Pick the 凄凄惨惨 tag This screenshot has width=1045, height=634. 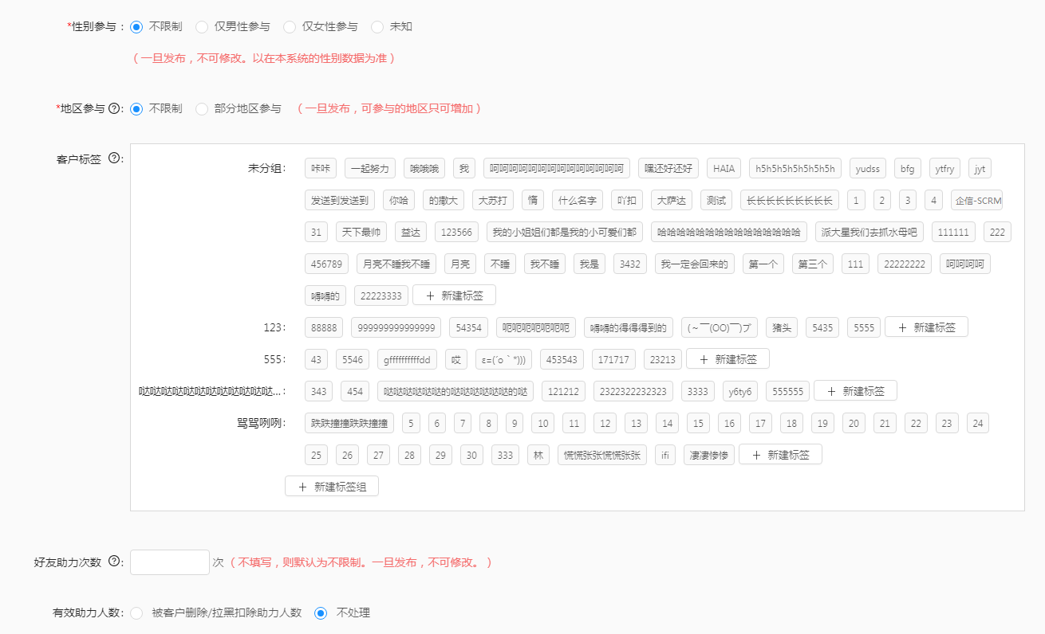(709, 455)
